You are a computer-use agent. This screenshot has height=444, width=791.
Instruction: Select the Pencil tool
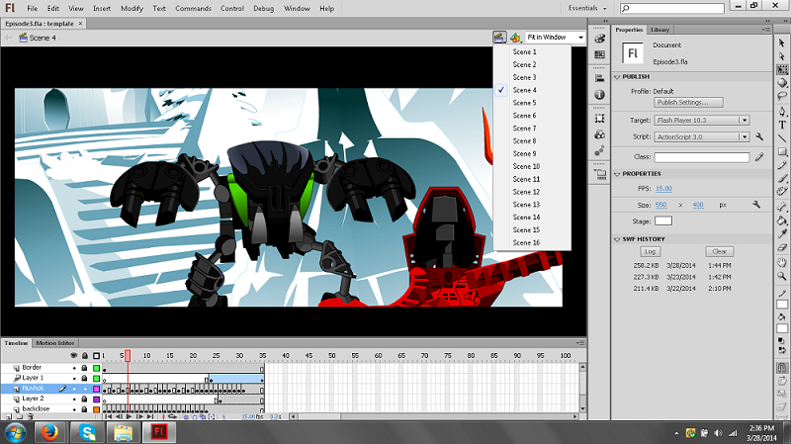pyautogui.click(x=782, y=165)
